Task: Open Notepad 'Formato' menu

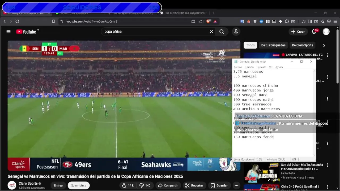Action: (261, 67)
